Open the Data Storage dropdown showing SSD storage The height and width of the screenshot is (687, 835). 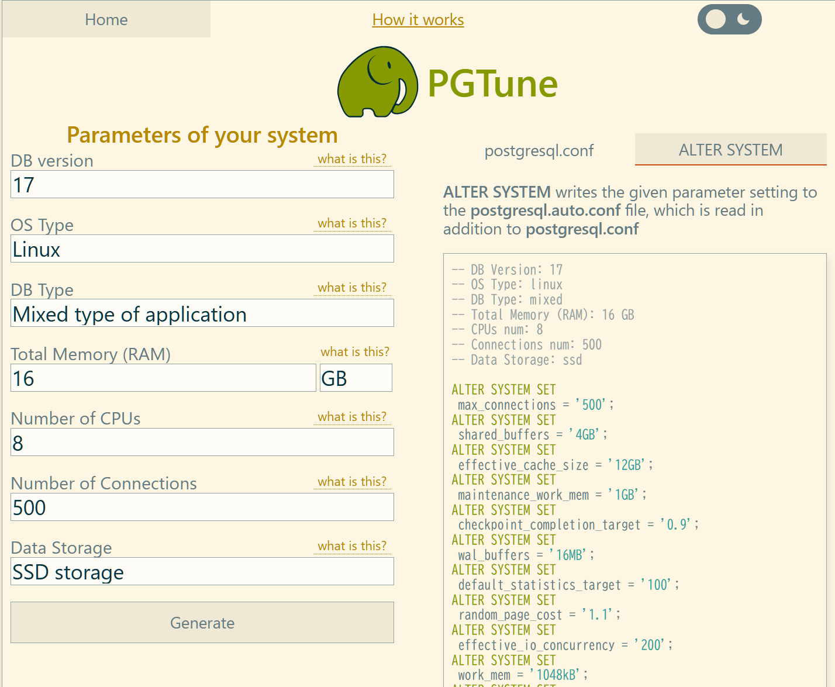(x=202, y=571)
